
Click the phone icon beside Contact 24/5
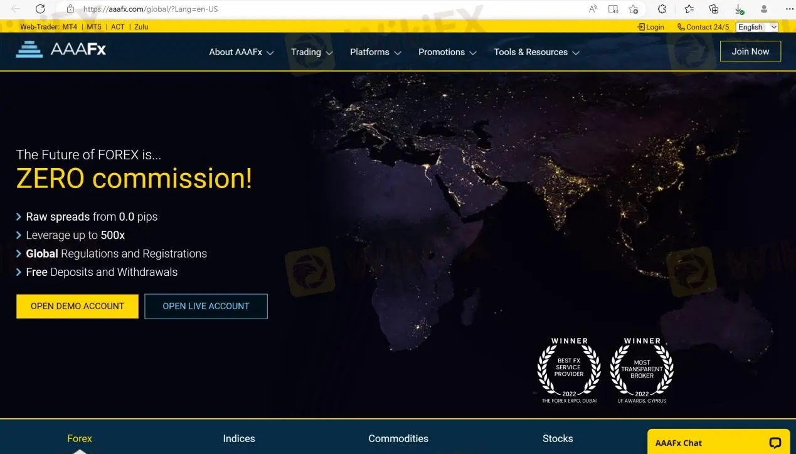point(679,27)
